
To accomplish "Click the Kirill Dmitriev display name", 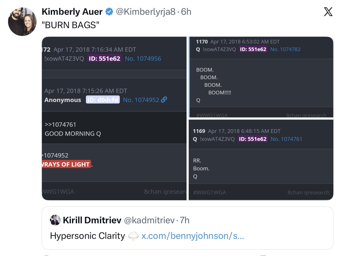I will pos(92,220).
